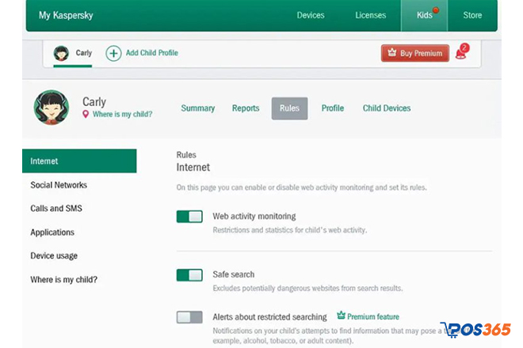Image resolution: width=523 pixels, height=348 pixels.
Task: Switch to the Summary tab
Action: click(x=198, y=108)
